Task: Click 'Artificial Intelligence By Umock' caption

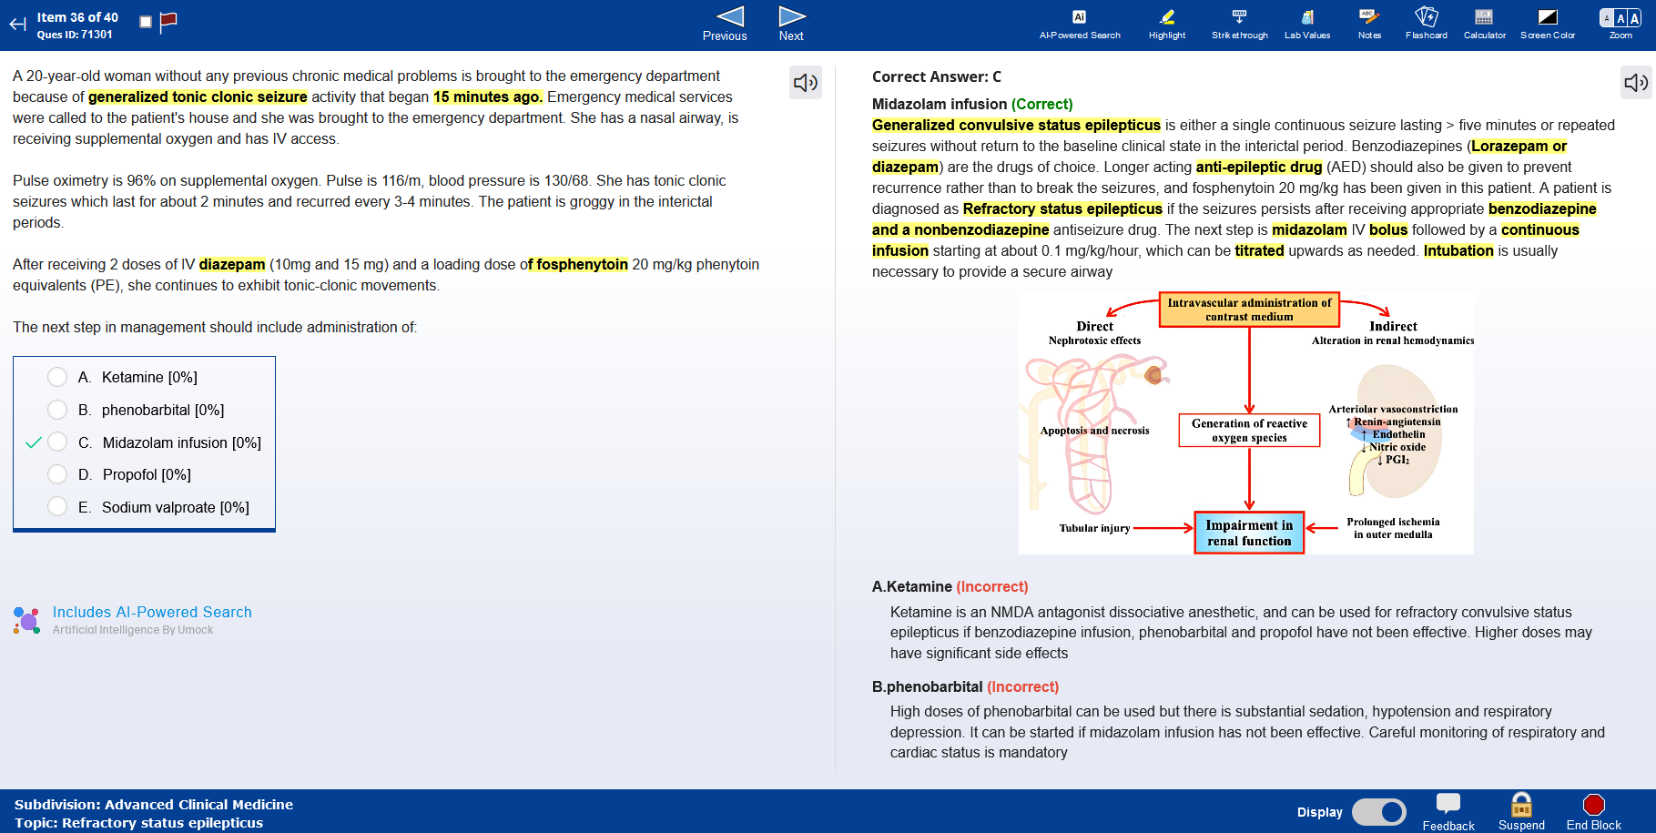Action: pos(133,630)
